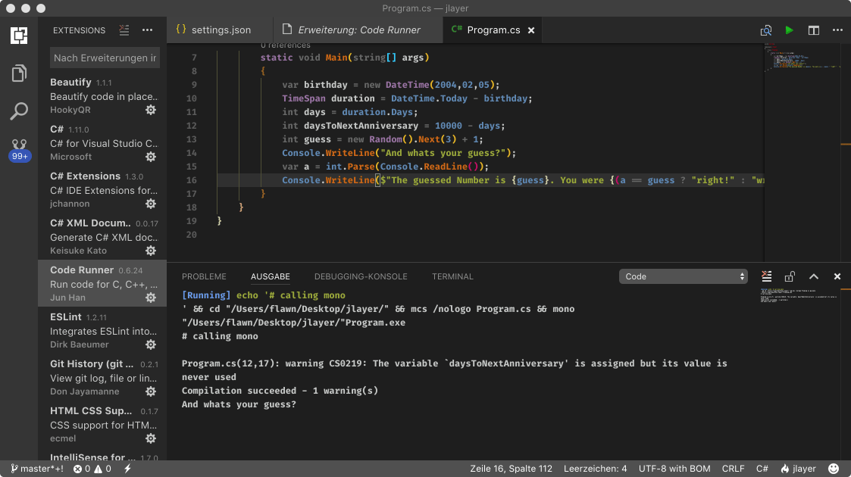
Task: Click master branch in status bar
Action: coord(37,469)
